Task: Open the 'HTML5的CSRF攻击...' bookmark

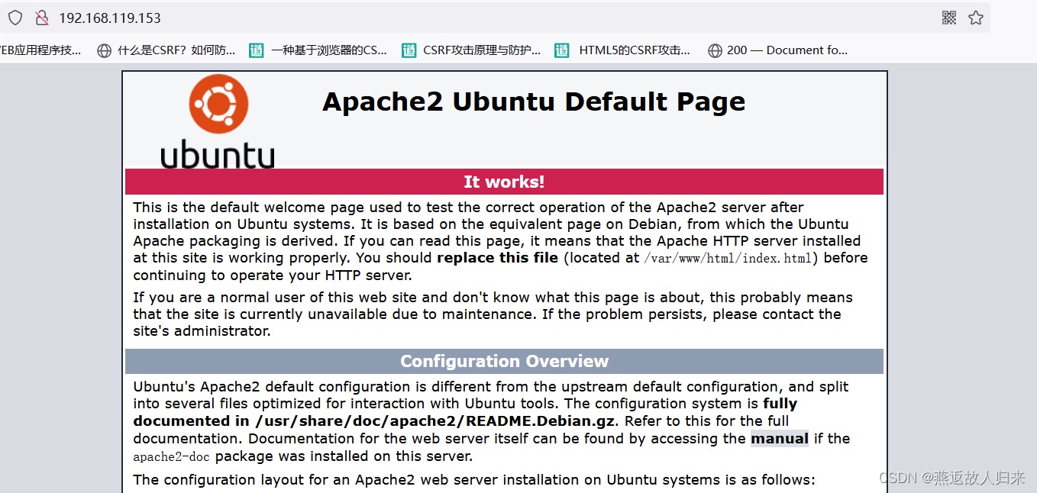Action: (x=623, y=50)
